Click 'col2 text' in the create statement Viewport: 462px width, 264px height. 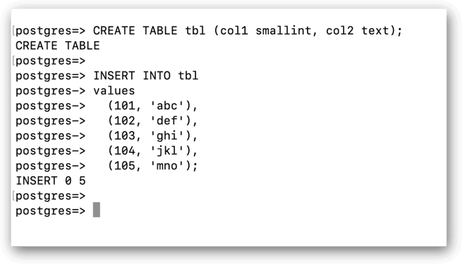357,31
